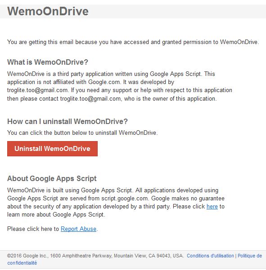Viewport: 266px width, 270px height.
Task: Open the Conditions d'utilisation link
Action: click(x=210, y=256)
